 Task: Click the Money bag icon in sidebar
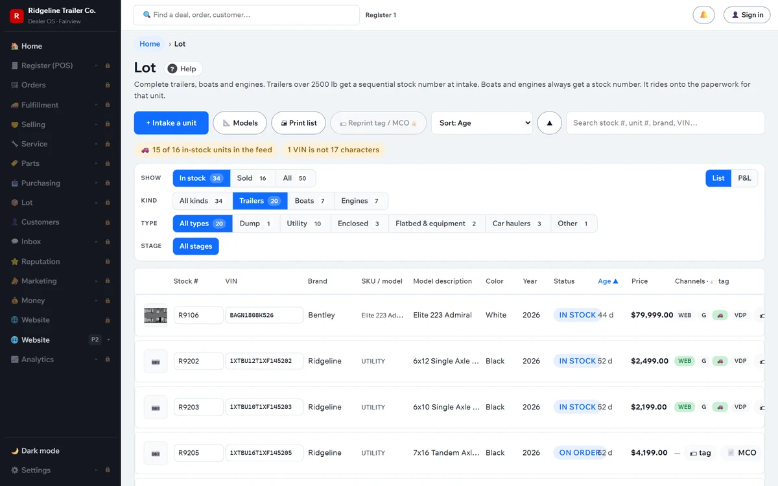[x=15, y=300]
